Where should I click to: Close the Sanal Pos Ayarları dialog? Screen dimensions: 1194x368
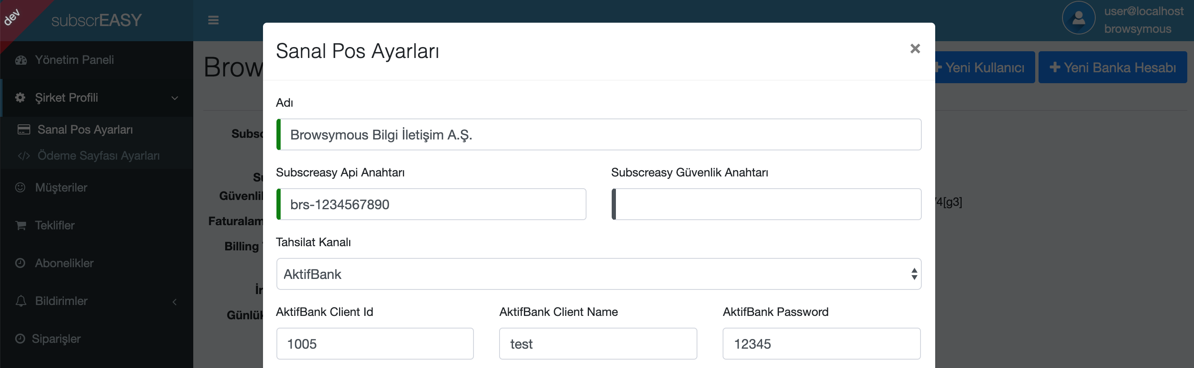pos(915,49)
